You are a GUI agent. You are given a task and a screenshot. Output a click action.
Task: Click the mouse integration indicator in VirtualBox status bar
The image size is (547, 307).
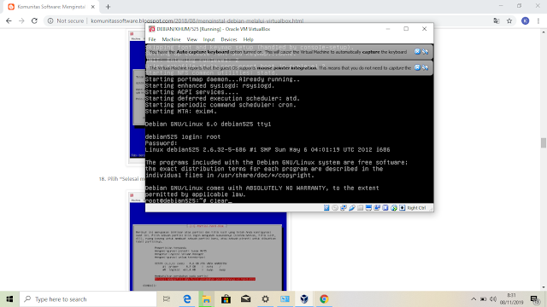(394, 208)
